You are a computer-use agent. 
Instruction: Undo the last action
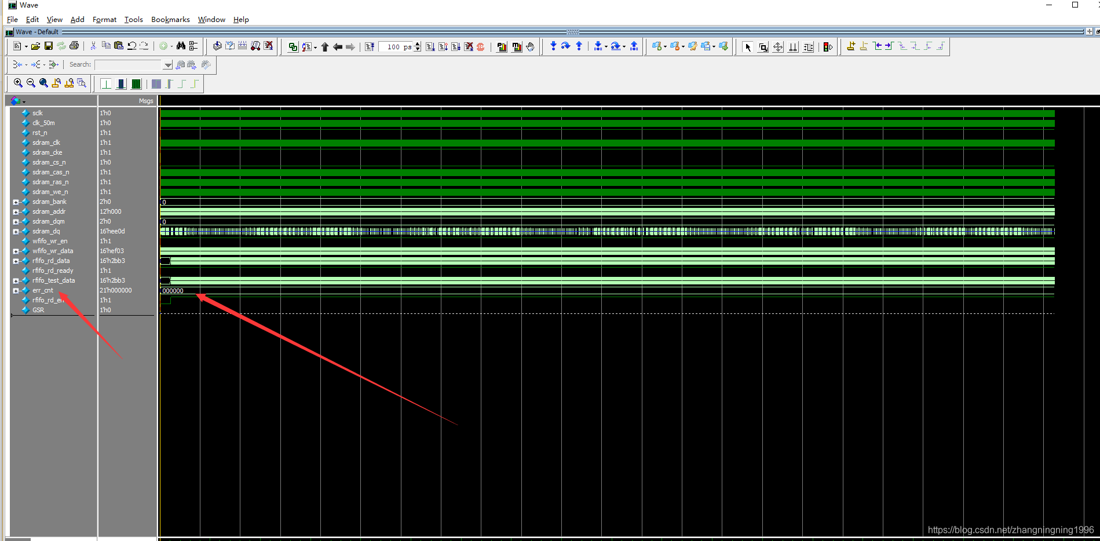click(x=132, y=46)
